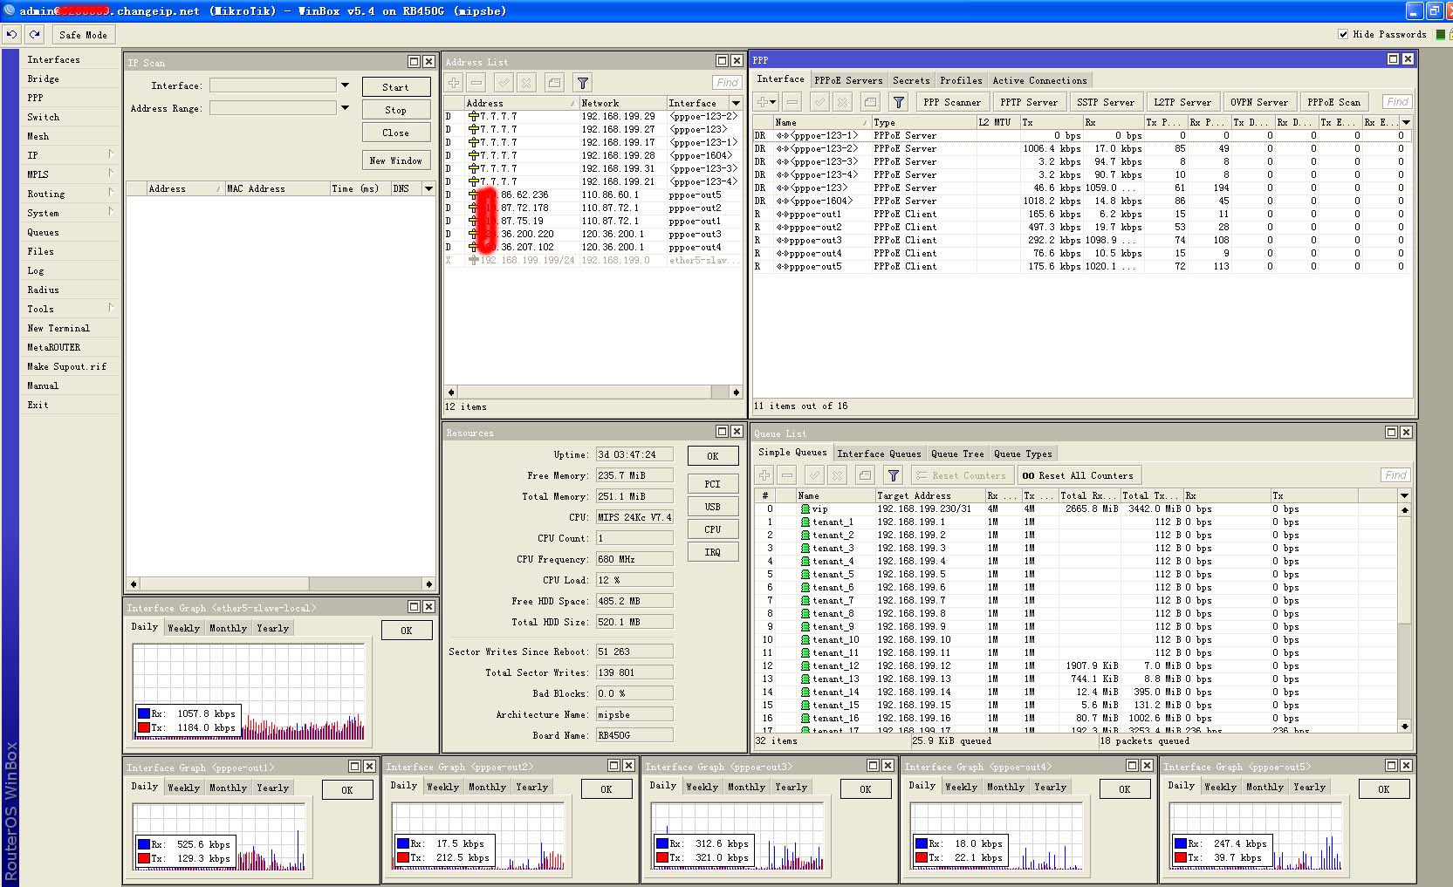The image size is (1453, 887).
Task: Click the green tenant_1 queue icon
Action: coord(805,522)
